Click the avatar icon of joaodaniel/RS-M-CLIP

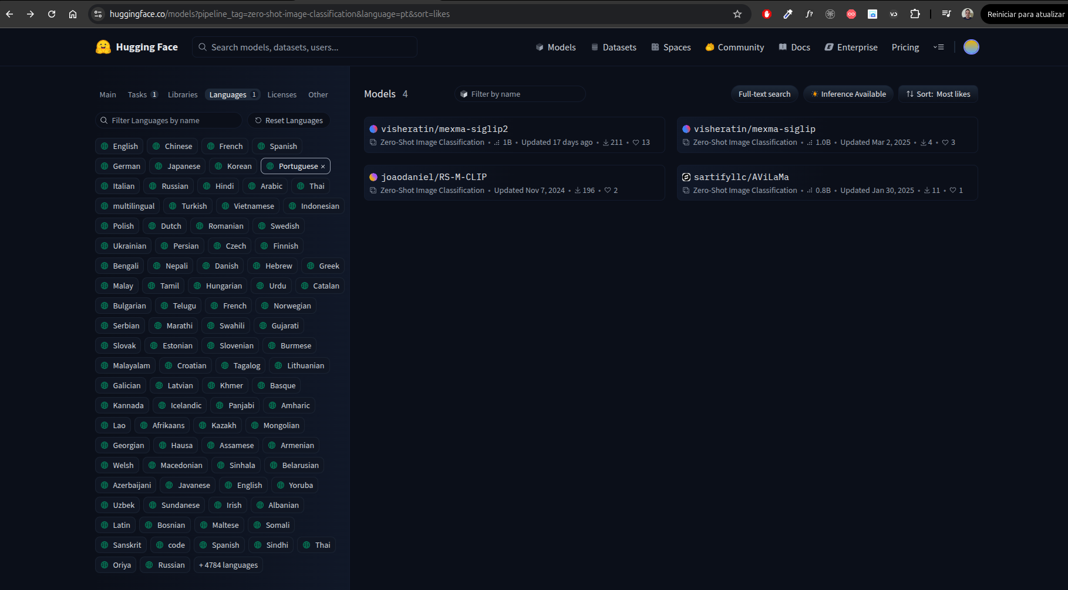point(373,177)
